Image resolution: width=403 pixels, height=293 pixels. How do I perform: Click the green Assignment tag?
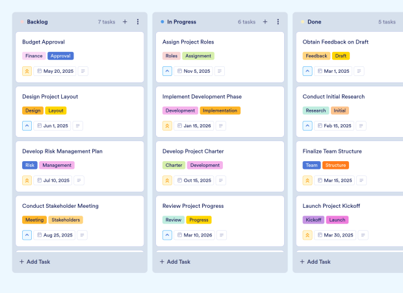(198, 56)
